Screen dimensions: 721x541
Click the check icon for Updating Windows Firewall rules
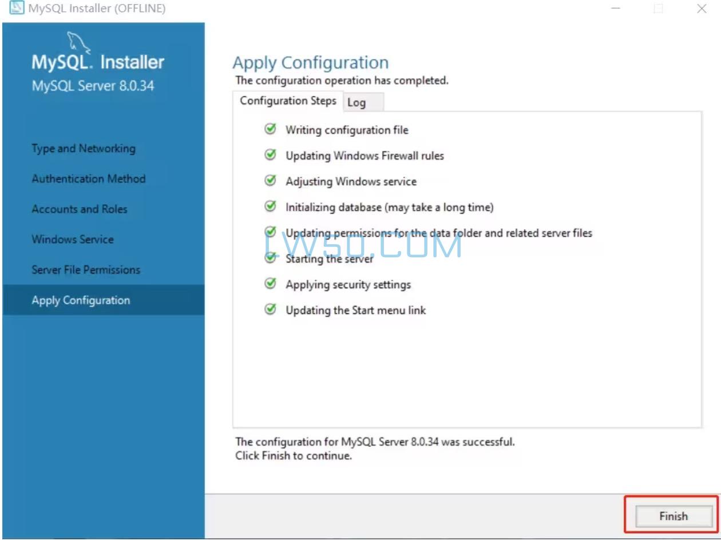(270, 156)
